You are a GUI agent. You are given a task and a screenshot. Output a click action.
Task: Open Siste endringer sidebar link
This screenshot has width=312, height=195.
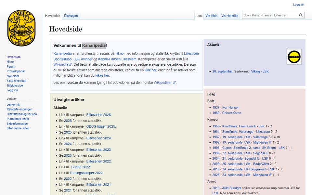pyautogui.click(x=17, y=81)
